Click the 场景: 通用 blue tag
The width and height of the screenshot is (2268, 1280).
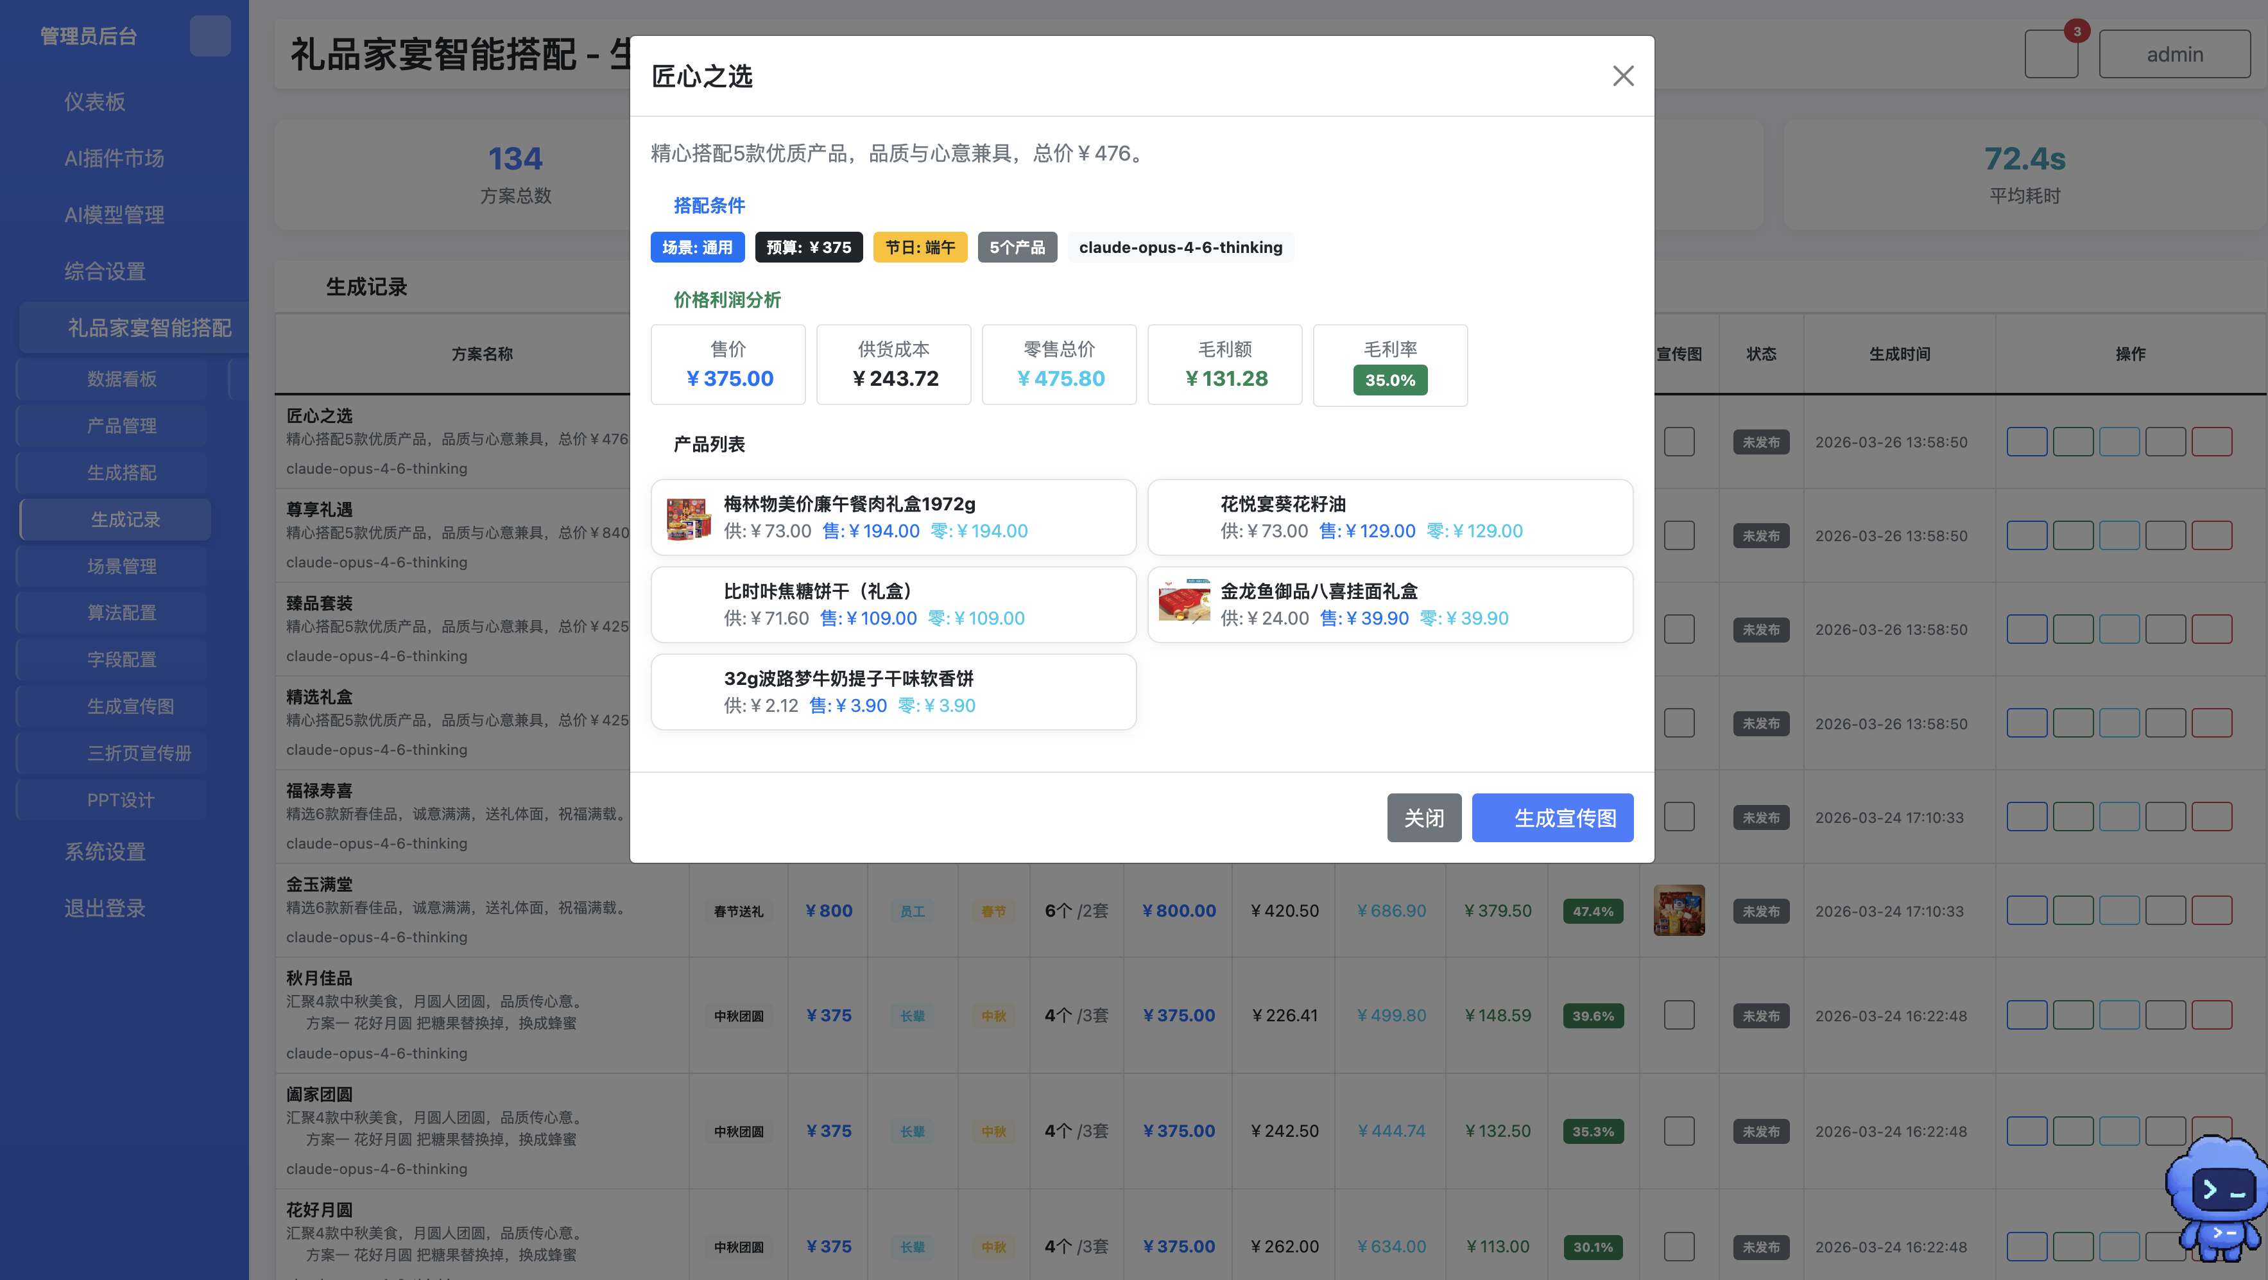(x=698, y=248)
